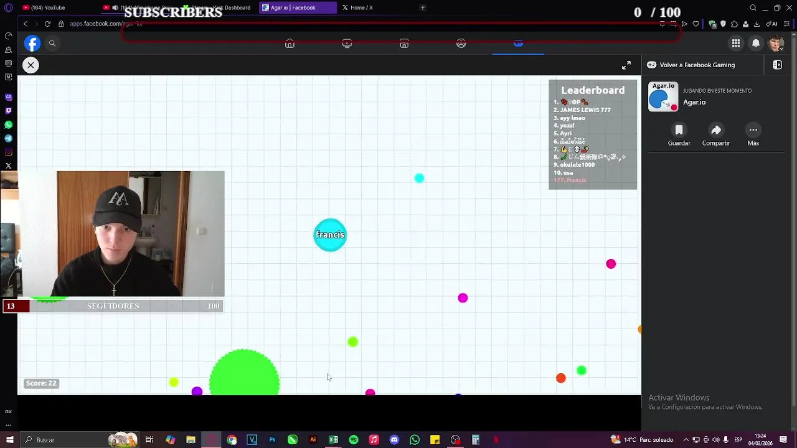Image resolution: width=797 pixels, height=448 pixels.
Task: Click the Agar.io title in sidebar
Action: (x=694, y=102)
